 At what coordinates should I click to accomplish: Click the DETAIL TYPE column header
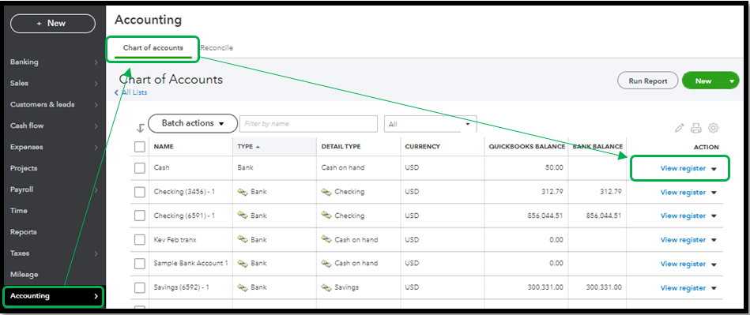tap(341, 147)
